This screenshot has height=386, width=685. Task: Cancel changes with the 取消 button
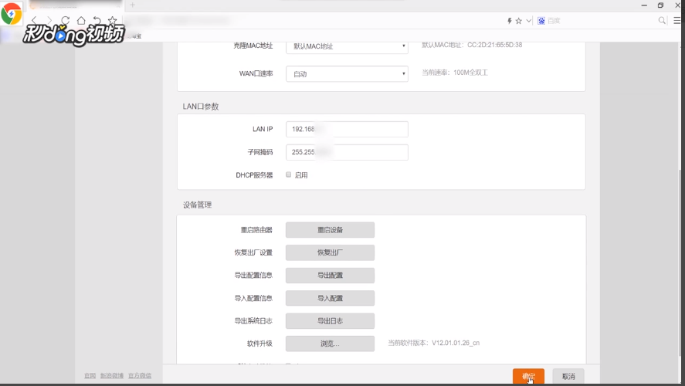pos(568,376)
